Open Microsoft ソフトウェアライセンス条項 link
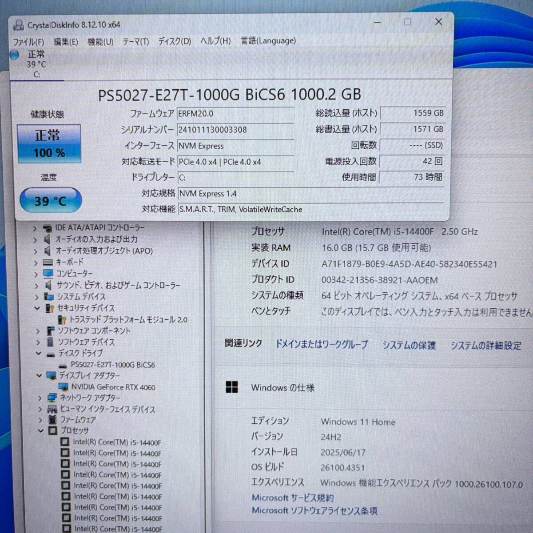Viewport: 533px width, 533px height. click(x=314, y=511)
